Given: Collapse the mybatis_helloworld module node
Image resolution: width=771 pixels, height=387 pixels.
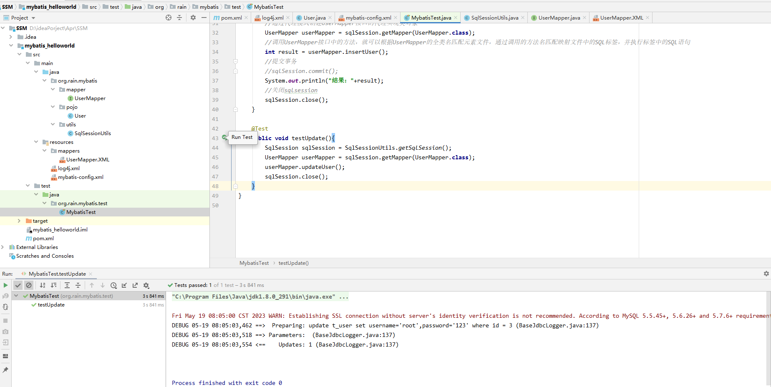Looking at the screenshot, I should (x=11, y=45).
